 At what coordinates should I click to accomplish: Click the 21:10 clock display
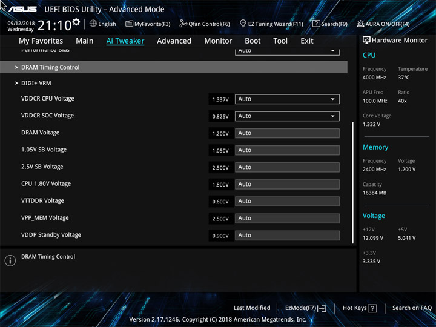[x=54, y=25]
